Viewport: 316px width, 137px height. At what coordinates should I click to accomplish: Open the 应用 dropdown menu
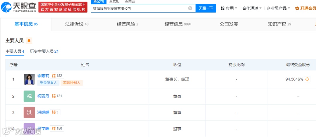point(229,8)
